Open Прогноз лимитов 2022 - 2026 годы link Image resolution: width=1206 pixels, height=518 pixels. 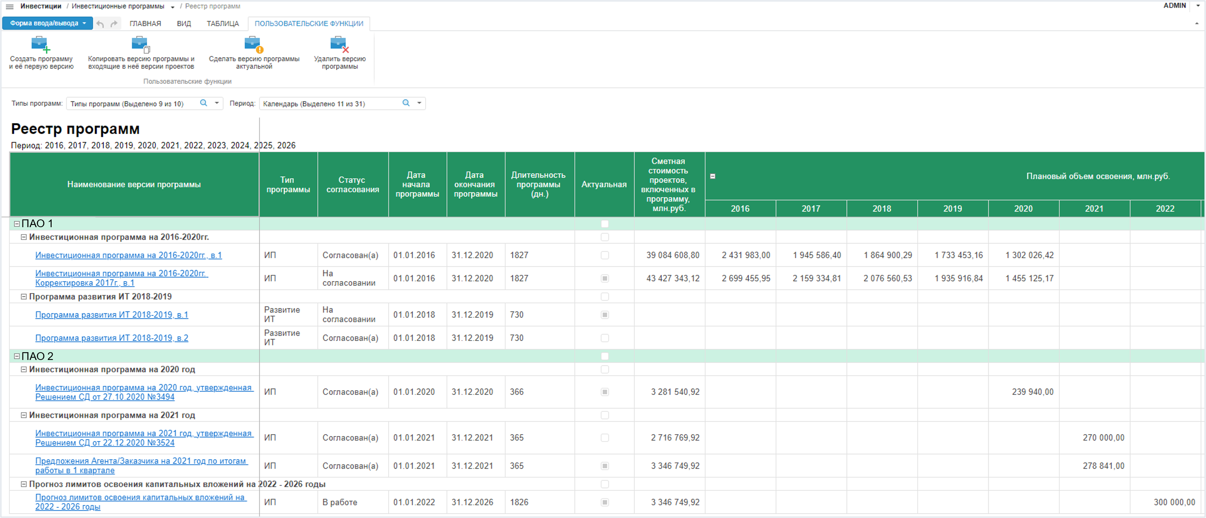point(140,502)
